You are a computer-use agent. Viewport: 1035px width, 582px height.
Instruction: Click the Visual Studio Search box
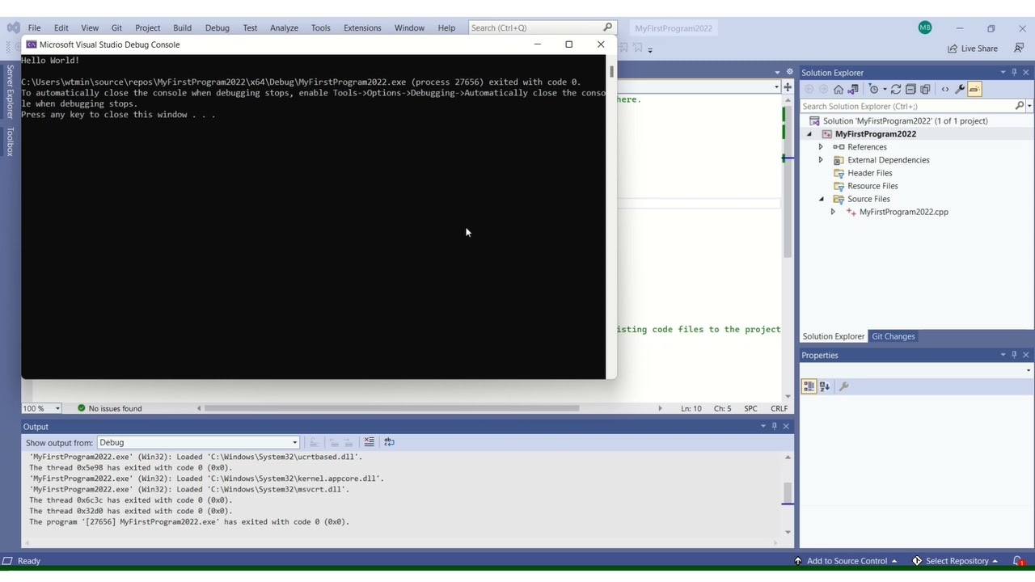542,27
